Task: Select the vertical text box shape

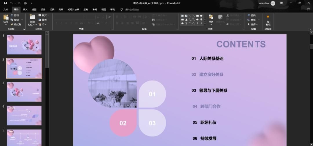Action: click(x=186, y=16)
